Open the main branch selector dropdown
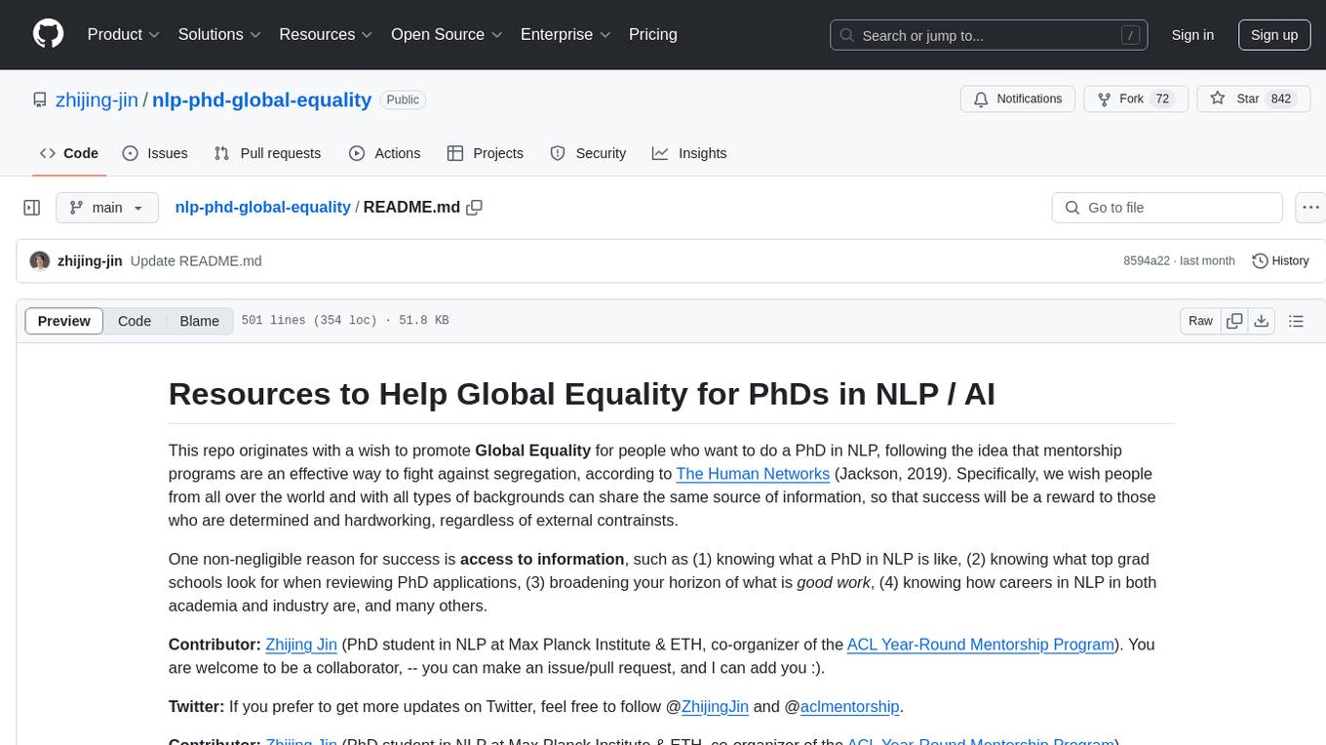Image resolution: width=1326 pixels, height=745 pixels. click(x=106, y=208)
